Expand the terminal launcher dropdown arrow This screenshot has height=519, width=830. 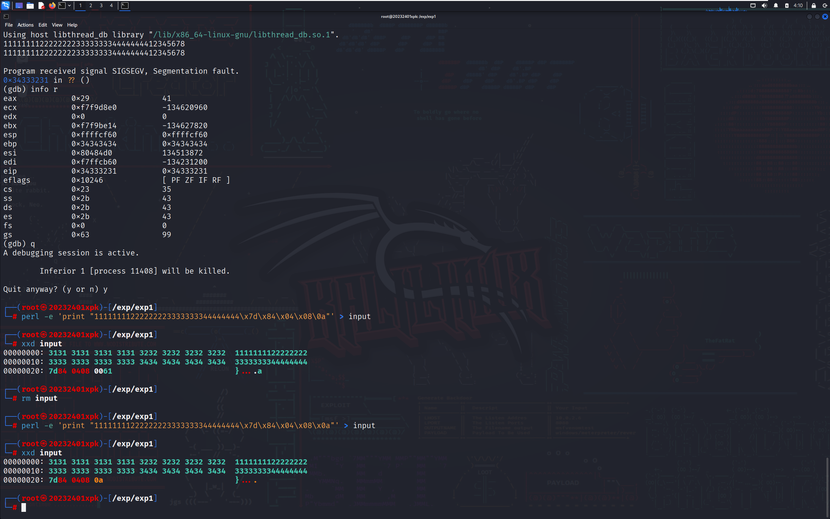tap(69, 6)
